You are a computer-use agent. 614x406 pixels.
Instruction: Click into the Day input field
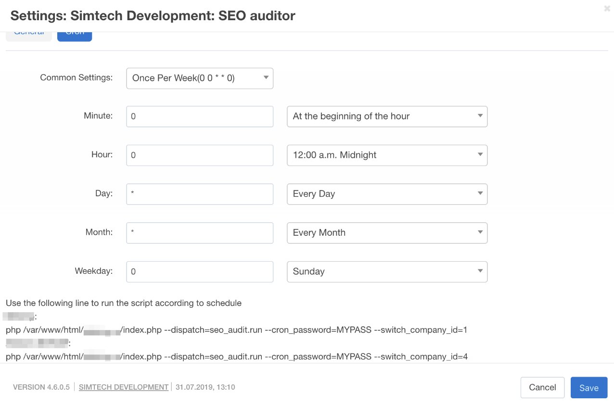click(x=200, y=194)
